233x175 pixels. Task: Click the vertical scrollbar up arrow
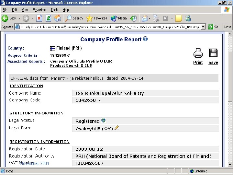(x=230, y=34)
